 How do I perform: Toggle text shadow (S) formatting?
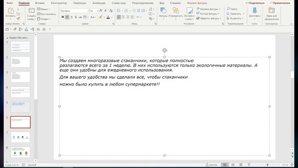click(76, 17)
